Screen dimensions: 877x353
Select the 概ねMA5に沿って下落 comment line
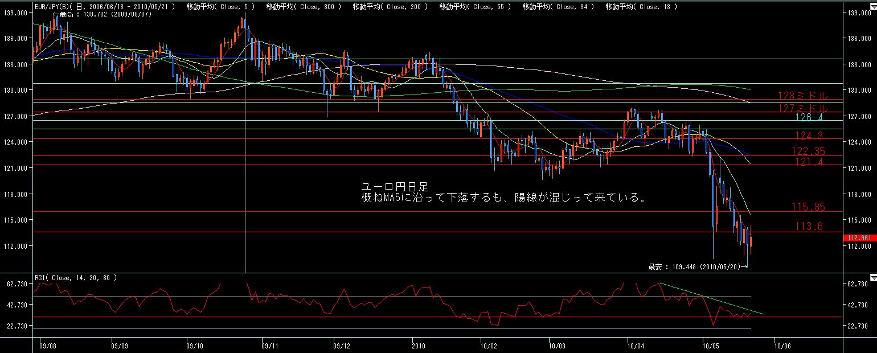504,199
